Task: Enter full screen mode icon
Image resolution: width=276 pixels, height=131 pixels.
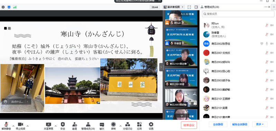Action: pos(189,7)
